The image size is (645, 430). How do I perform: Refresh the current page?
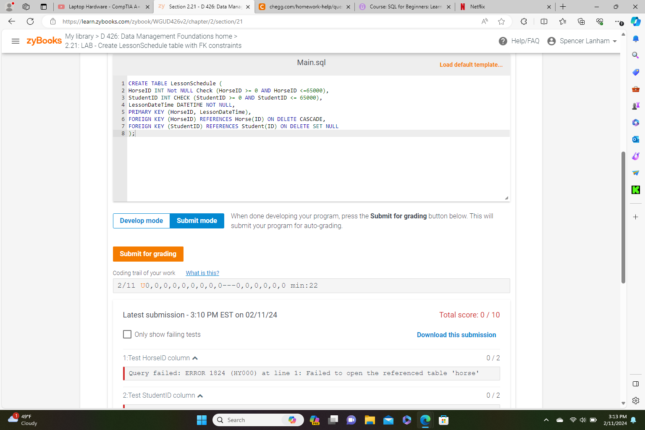click(x=29, y=21)
